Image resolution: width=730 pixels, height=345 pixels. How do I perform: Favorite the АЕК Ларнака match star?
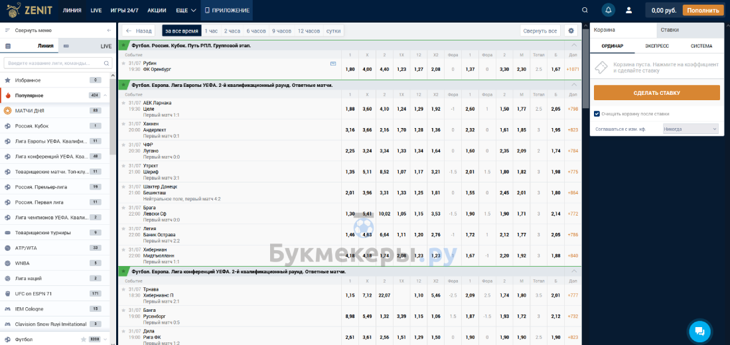(x=123, y=102)
